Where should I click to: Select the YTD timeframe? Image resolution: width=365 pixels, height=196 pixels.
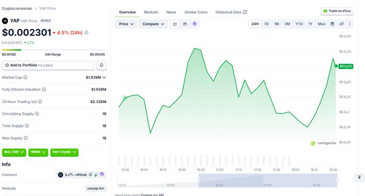click(299, 24)
